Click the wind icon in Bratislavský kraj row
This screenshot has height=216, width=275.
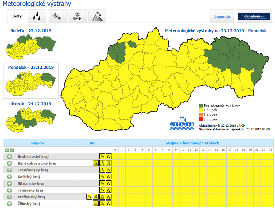102,156
